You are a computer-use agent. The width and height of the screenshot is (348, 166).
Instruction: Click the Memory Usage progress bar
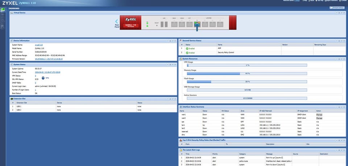pyautogui.click(x=247, y=73)
